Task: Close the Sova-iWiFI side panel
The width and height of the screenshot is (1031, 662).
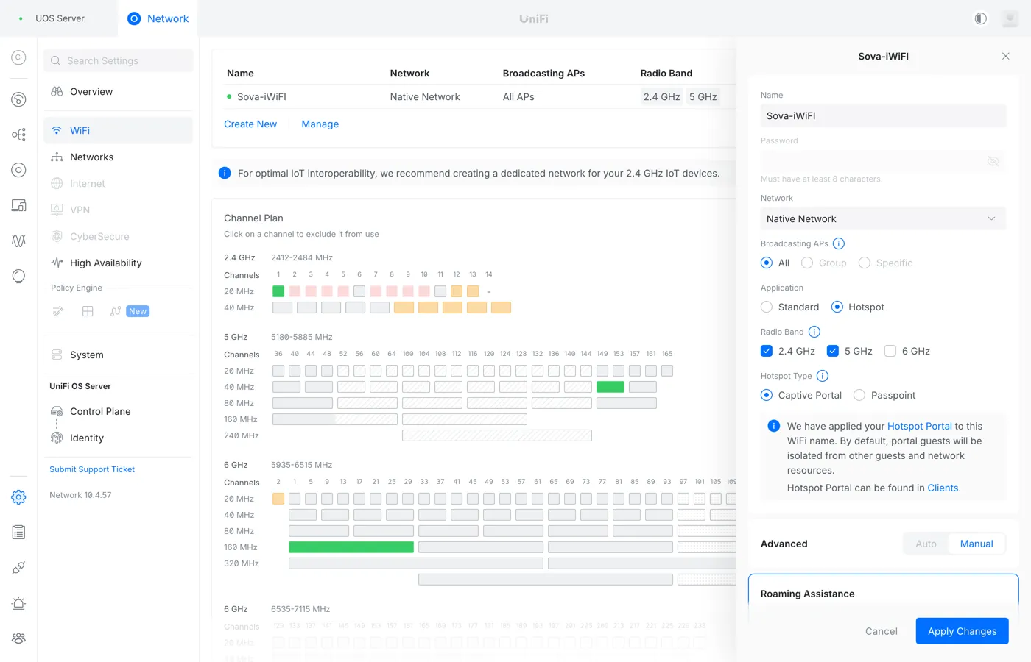Action: tap(1006, 56)
